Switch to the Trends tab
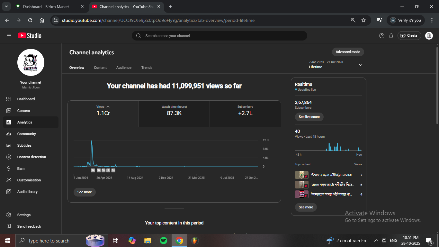The height and width of the screenshot is (247, 439). pos(147,68)
